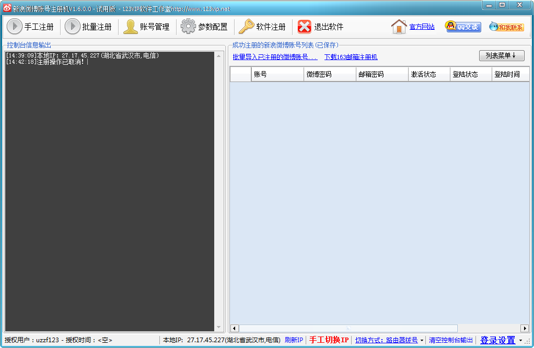Expand the 登录设置 dropdown arrow
The width and height of the screenshot is (534, 348).
pyautogui.click(x=520, y=340)
